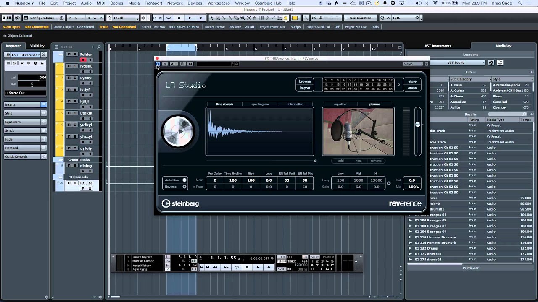Viewport: 538px width, 302px height.
Task: Open the Steinberg Hub menu
Action: click(268, 3)
